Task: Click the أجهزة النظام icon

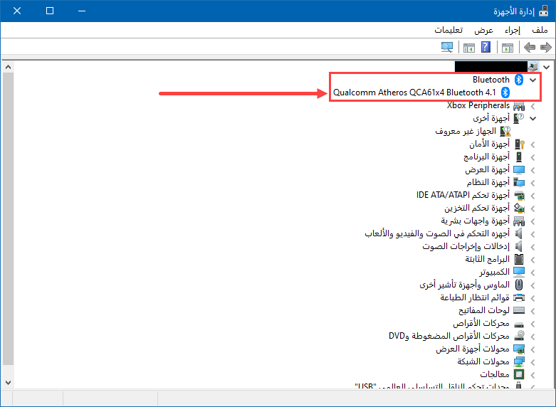Action: (519, 183)
